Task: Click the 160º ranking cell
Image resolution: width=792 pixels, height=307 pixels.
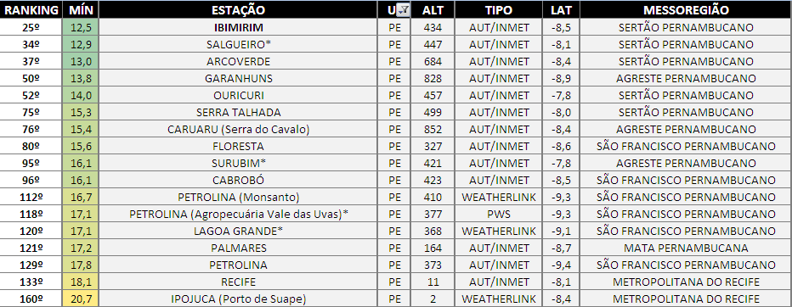Action: [x=31, y=299]
